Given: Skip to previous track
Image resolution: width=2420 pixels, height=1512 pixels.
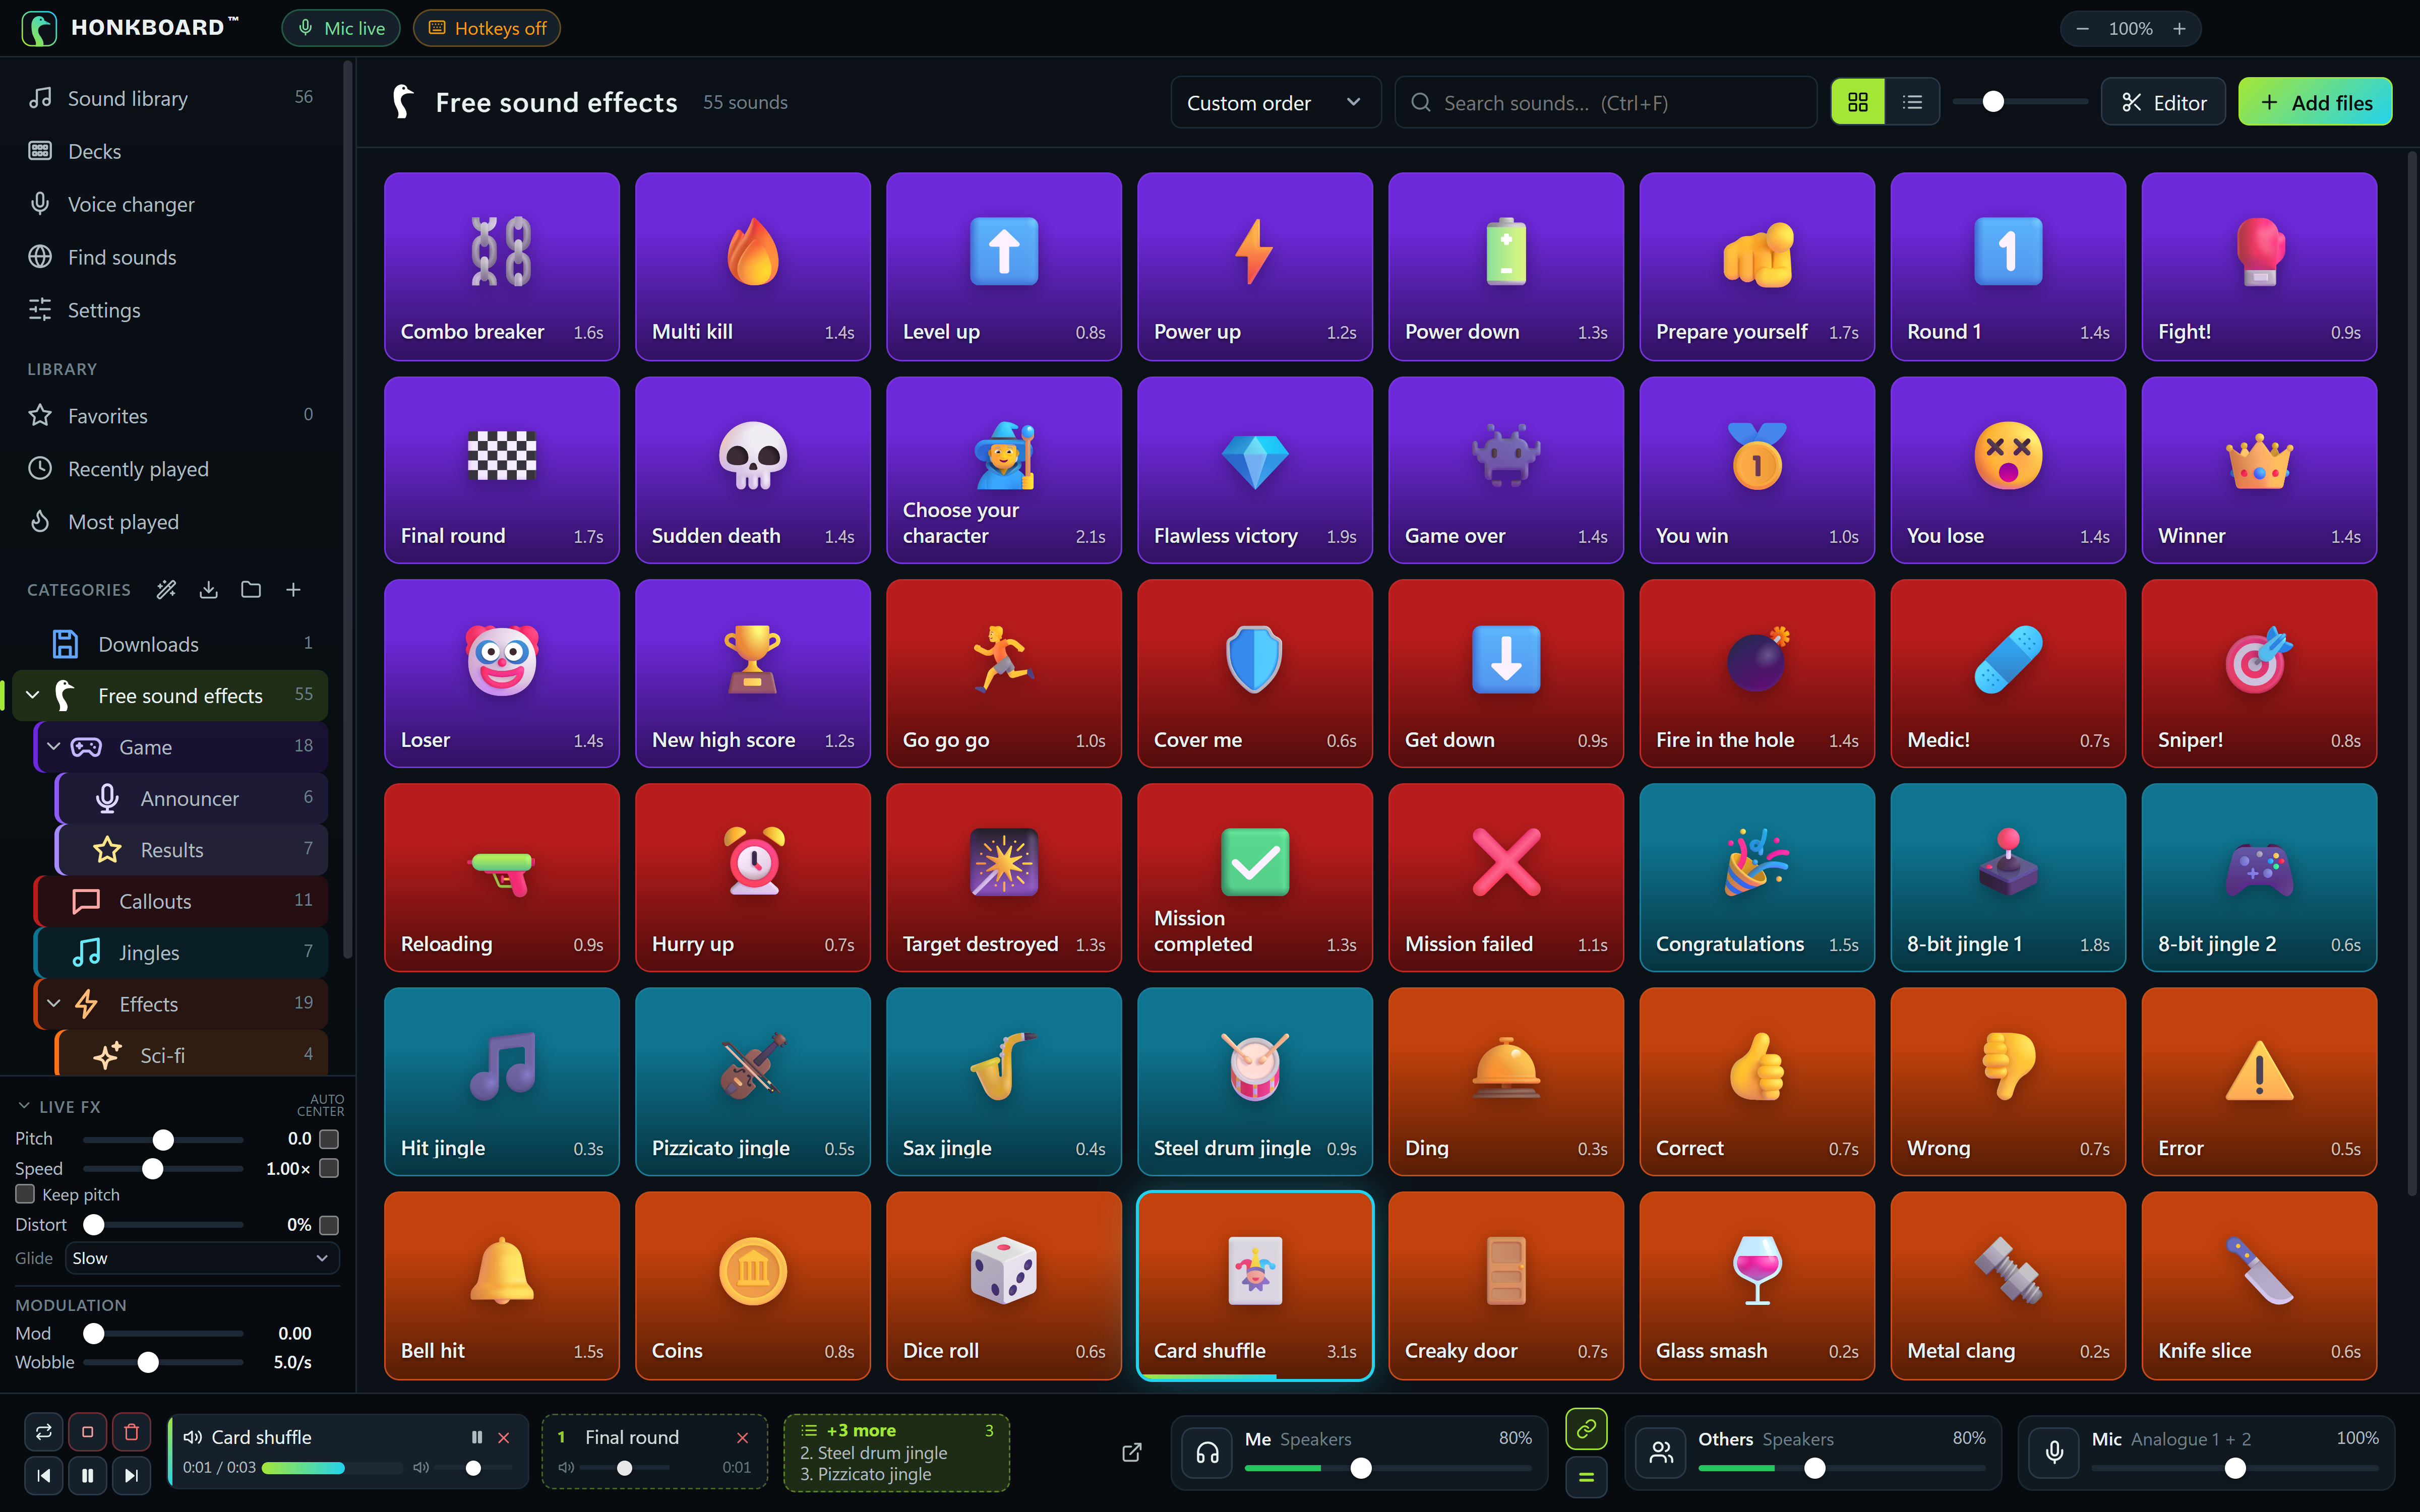Looking at the screenshot, I should [x=44, y=1476].
